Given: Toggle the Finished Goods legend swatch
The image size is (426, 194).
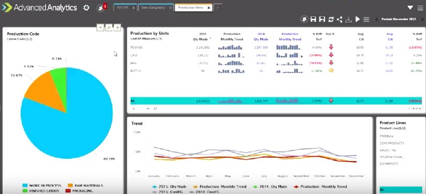Looking at the screenshot, I should tap(25, 191).
